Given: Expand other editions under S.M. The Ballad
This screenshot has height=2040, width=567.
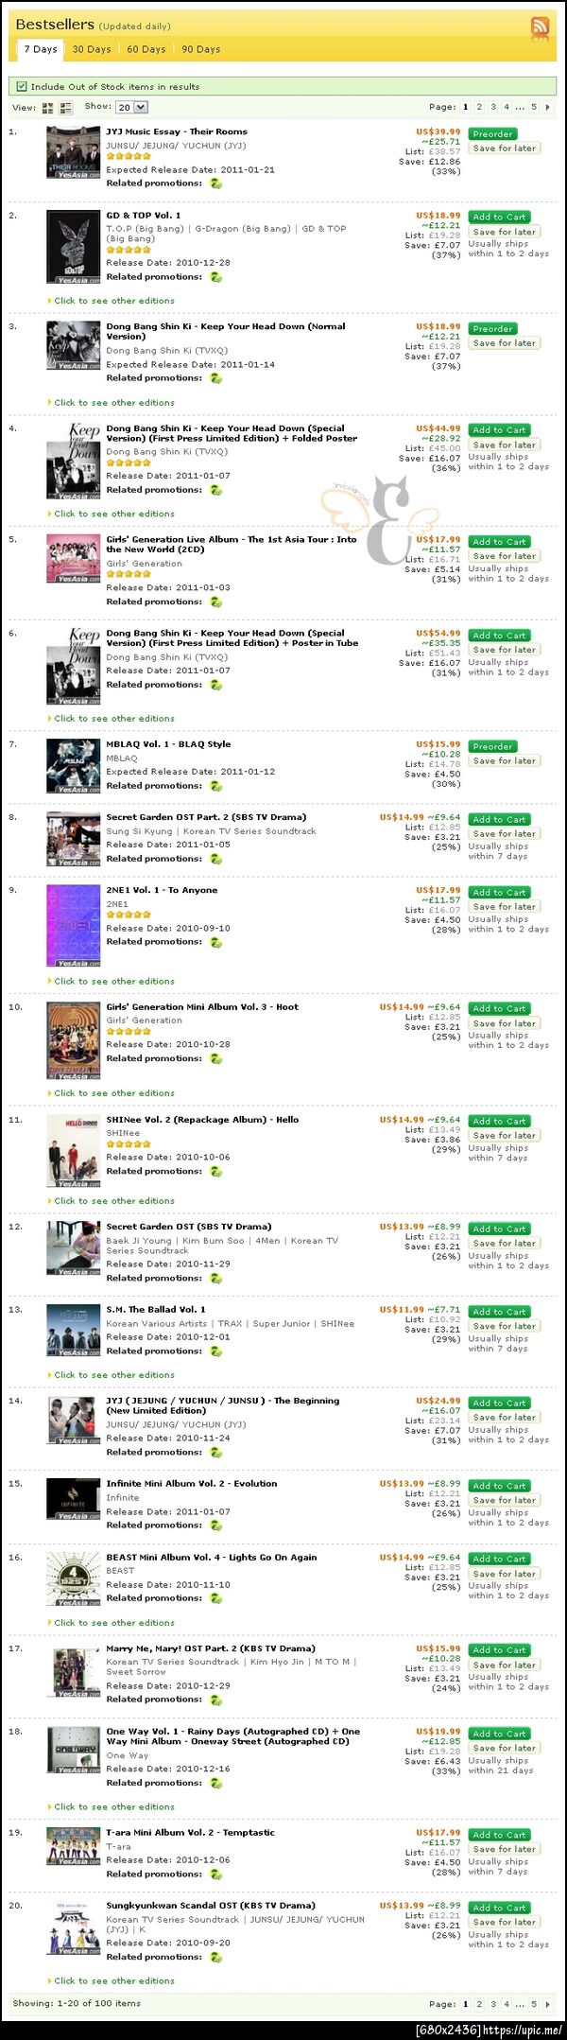Looking at the screenshot, I should tap(113, 1375).
